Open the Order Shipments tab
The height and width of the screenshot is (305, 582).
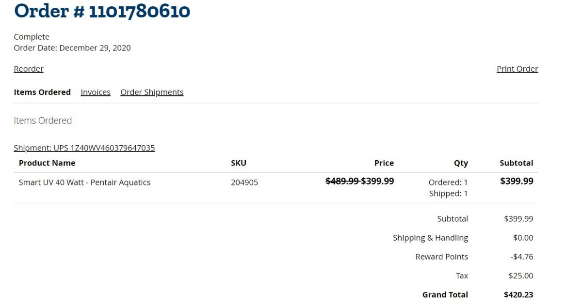tap(152, 92)
